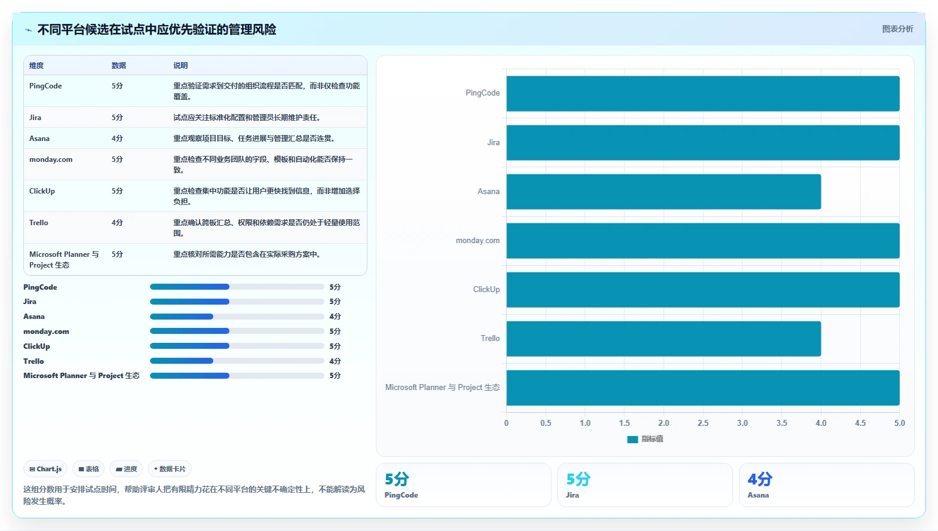Viewport: 938px width, 531px height.
Task: Click the 4分 value in Trello table row
Action: click(x=117, y=223)
